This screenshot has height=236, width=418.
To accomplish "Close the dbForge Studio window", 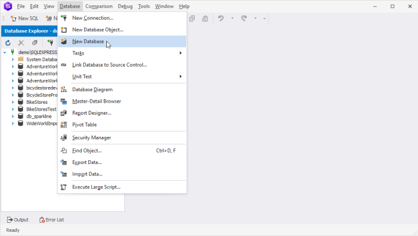I will pos(410,6).
